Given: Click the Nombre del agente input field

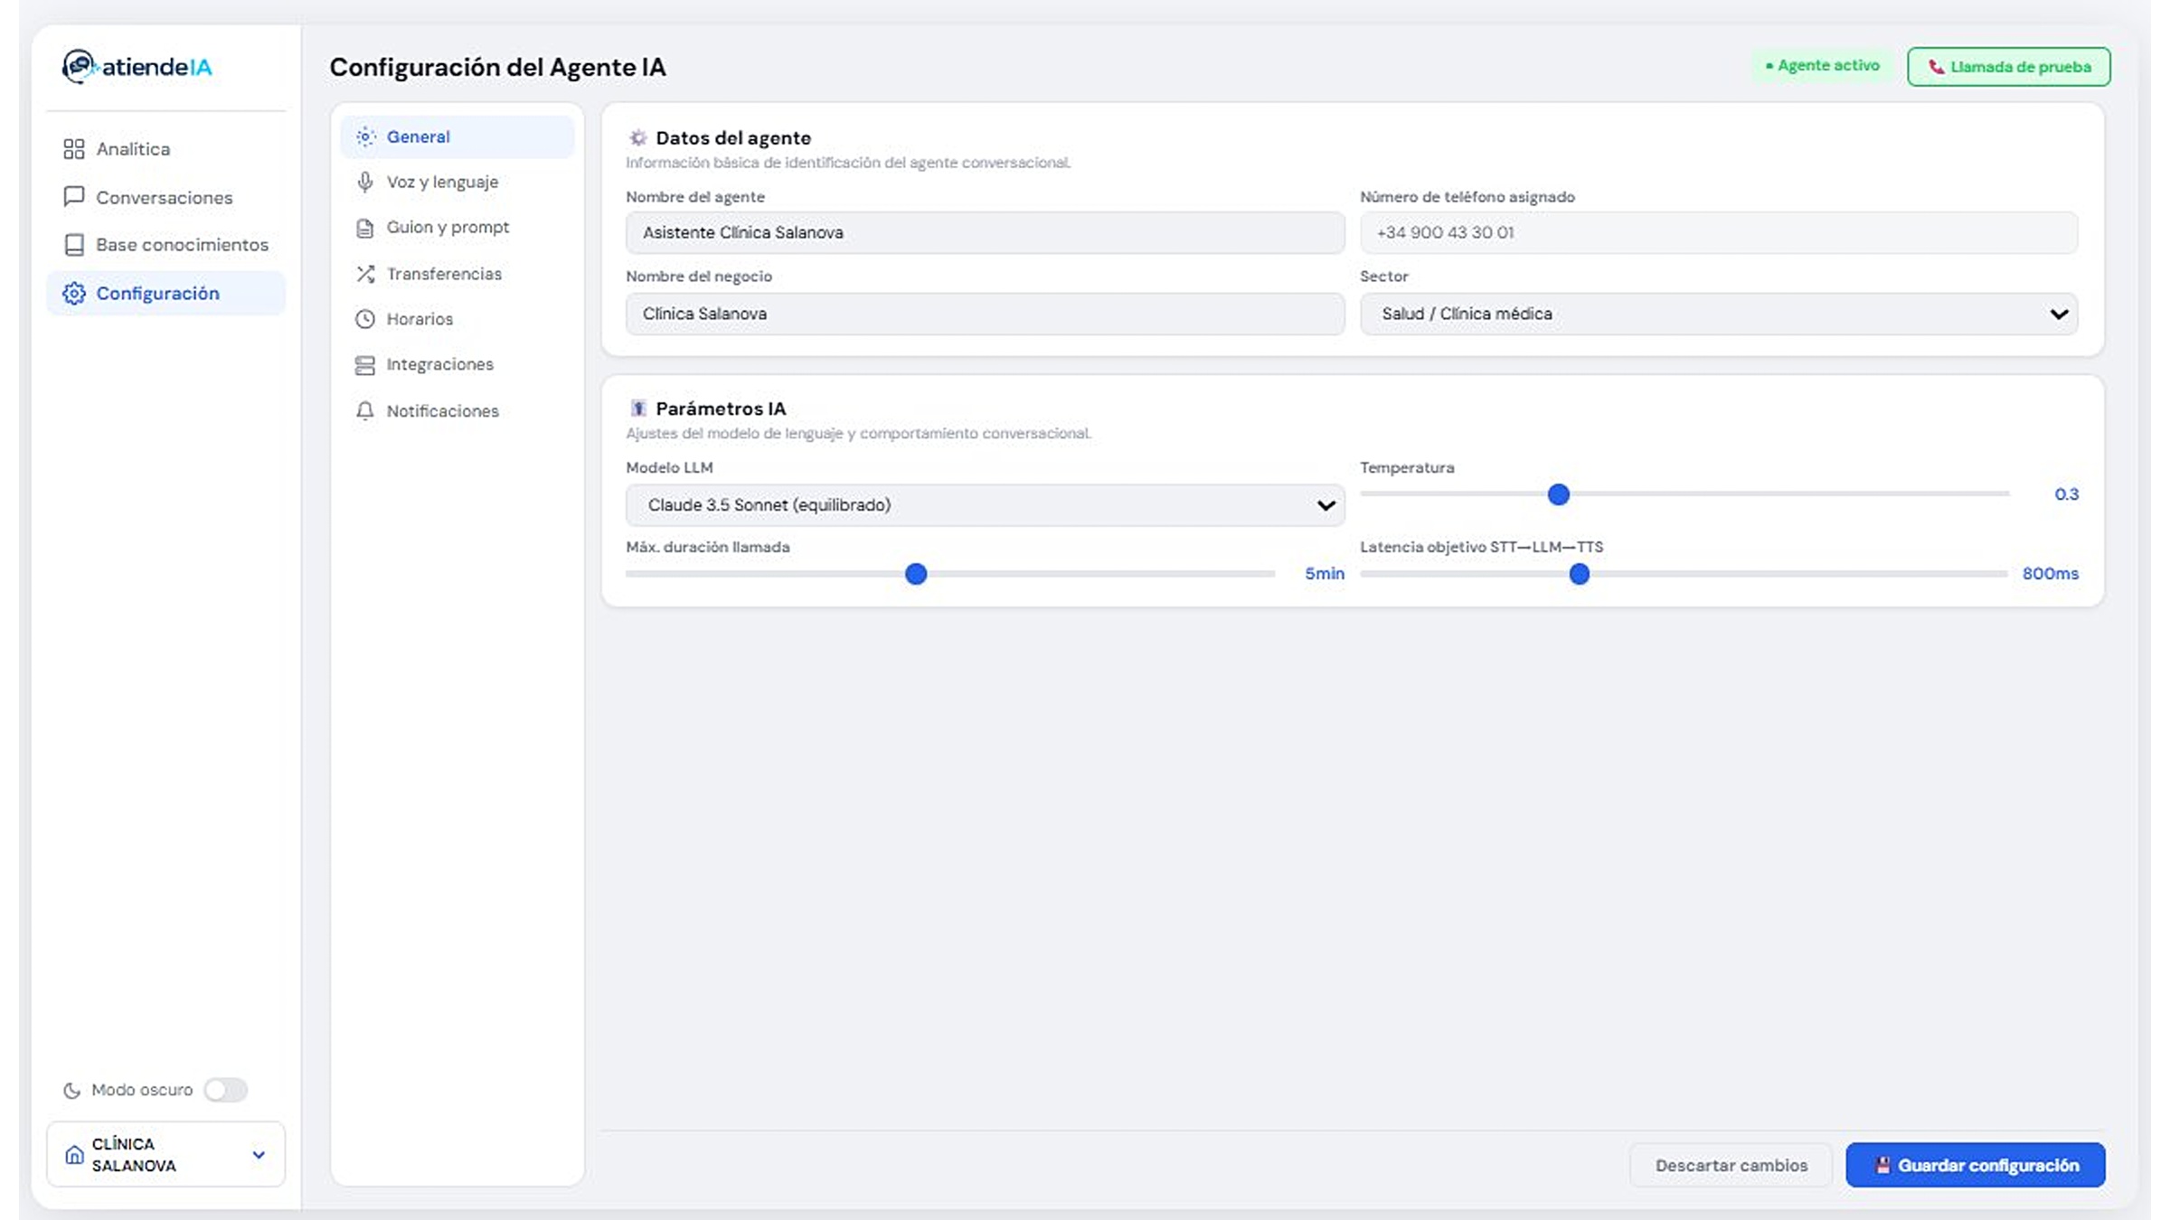Looking at the screenshot, I should (x=985, y=233).
